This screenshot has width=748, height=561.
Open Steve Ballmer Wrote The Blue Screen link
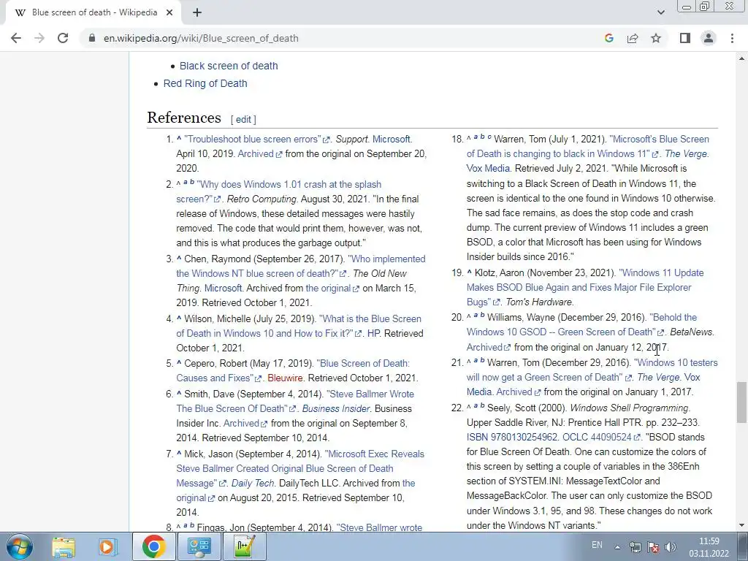pos(370,394)
